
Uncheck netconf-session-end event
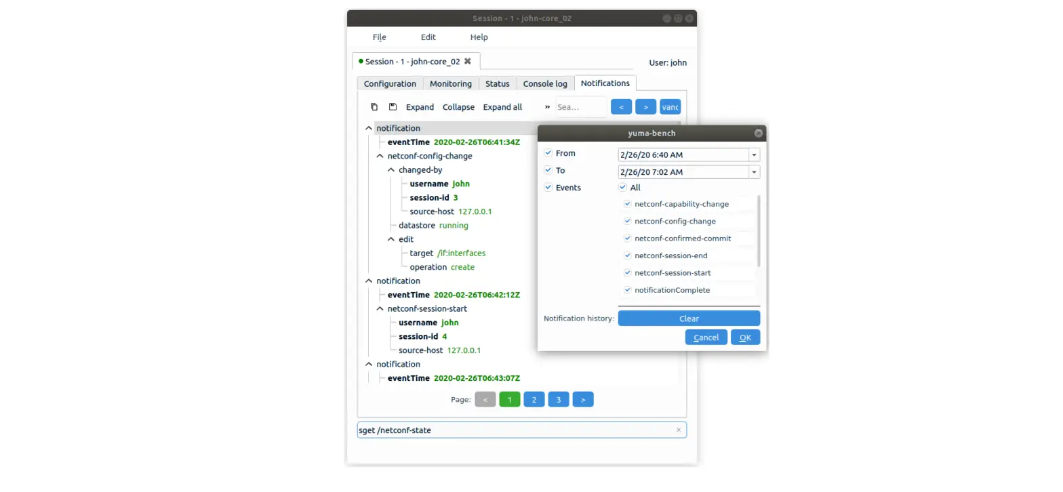[628, 255]
